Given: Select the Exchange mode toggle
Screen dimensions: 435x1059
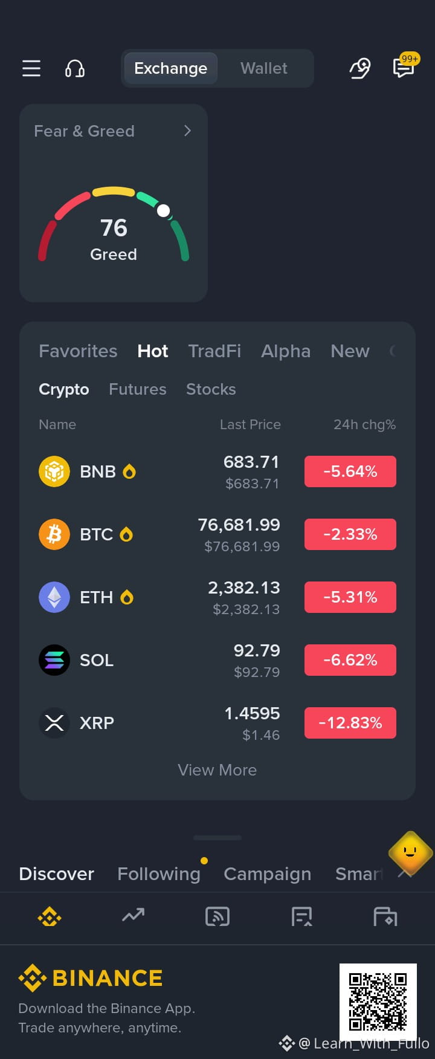Looking at the screenshot, I should pyautogui.click(x=171, y=68).
